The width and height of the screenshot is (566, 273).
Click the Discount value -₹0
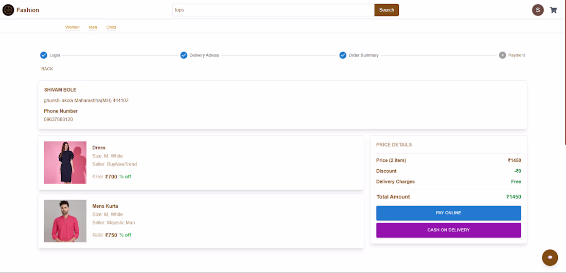coord(518,171)
